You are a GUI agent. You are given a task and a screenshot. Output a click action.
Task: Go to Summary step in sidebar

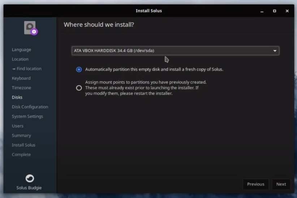click(x=21, y=135)
